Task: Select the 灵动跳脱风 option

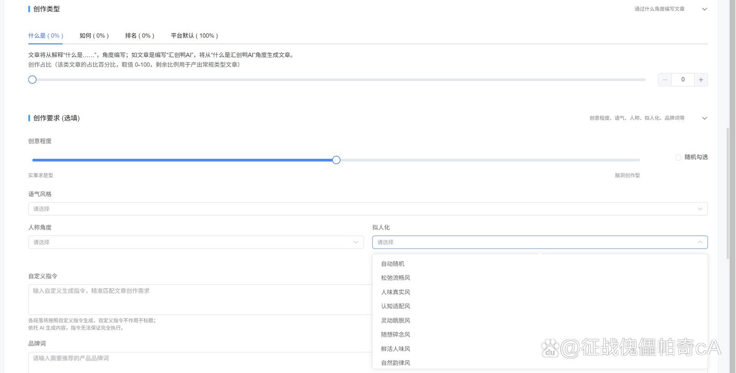Action: tap(395, 321)
